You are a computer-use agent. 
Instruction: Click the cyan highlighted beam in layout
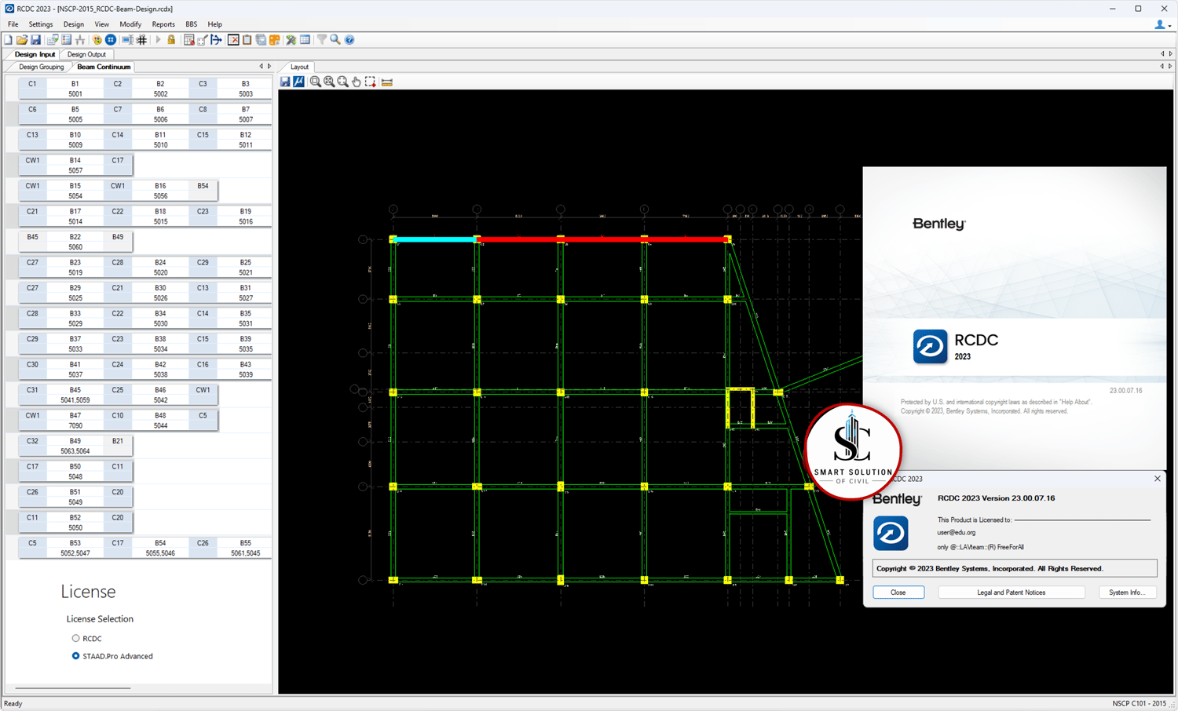coord(435,239)
